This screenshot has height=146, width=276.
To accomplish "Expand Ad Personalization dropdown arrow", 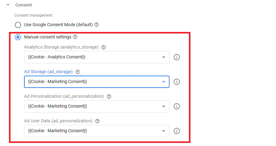I will tap(164, 106).
